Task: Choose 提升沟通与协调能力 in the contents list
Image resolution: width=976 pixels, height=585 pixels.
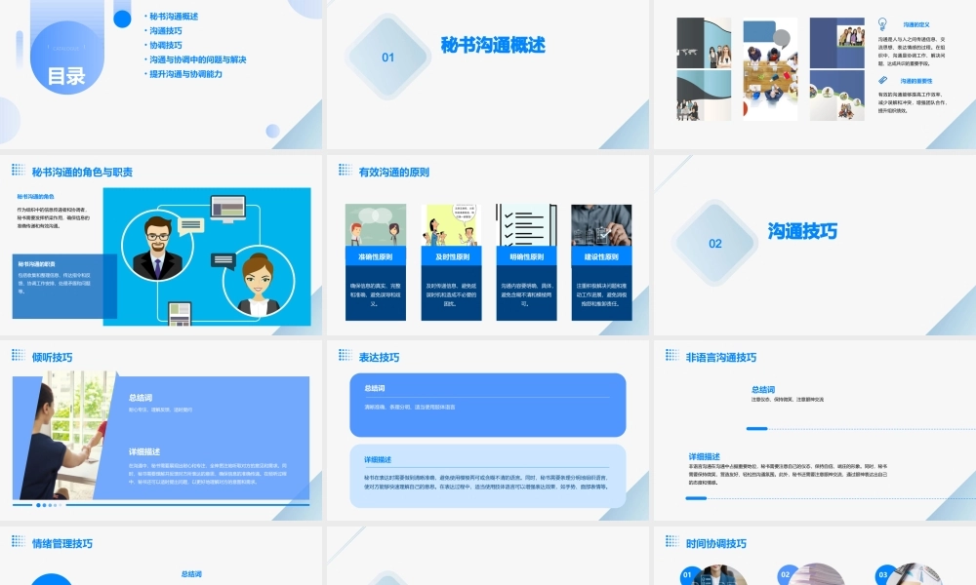Action: tap(185, 74)
